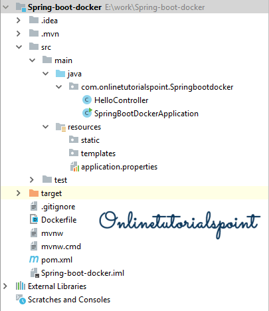269x311 pixels.
Task: Click the application.properties file icon
Action: click(74, 167)
